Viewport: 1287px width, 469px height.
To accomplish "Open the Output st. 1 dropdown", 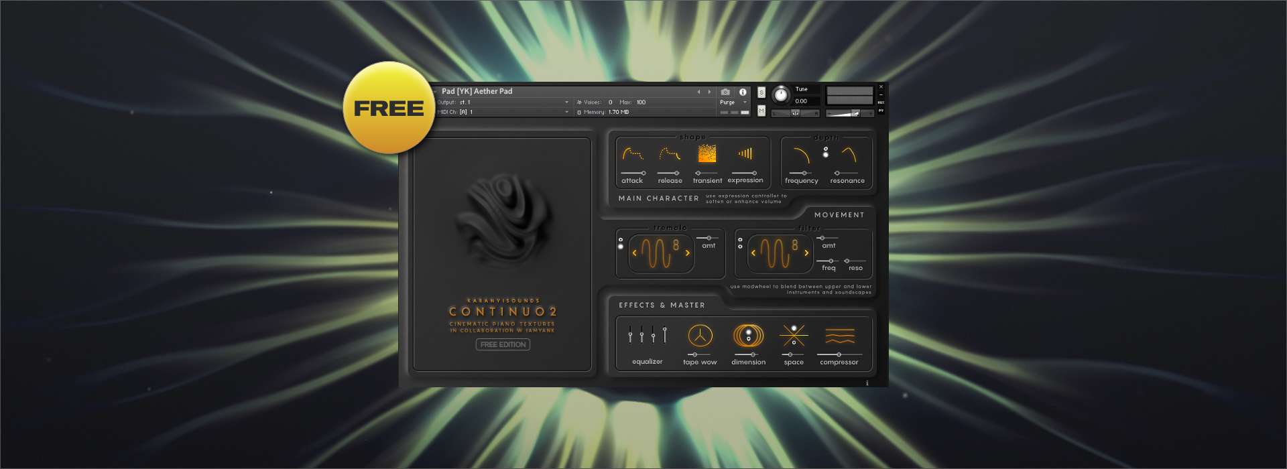I will click(504, 103).
